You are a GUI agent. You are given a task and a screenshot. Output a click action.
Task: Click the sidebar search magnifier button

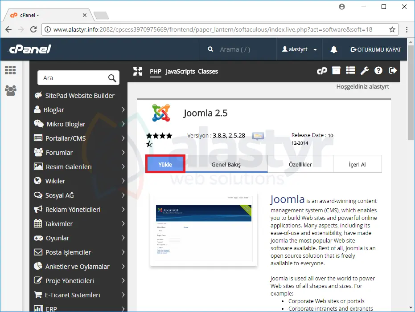point(112,78)
